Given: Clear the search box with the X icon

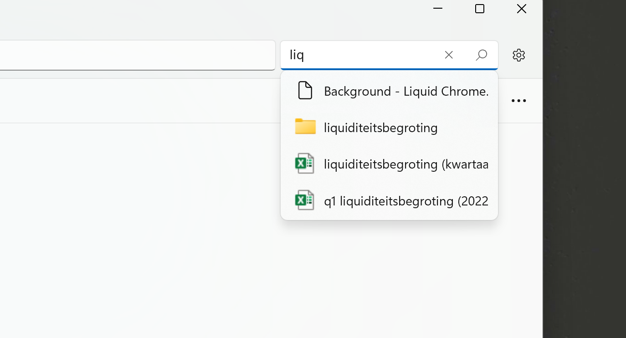Looking at the screenshot, I should point(448,55).
